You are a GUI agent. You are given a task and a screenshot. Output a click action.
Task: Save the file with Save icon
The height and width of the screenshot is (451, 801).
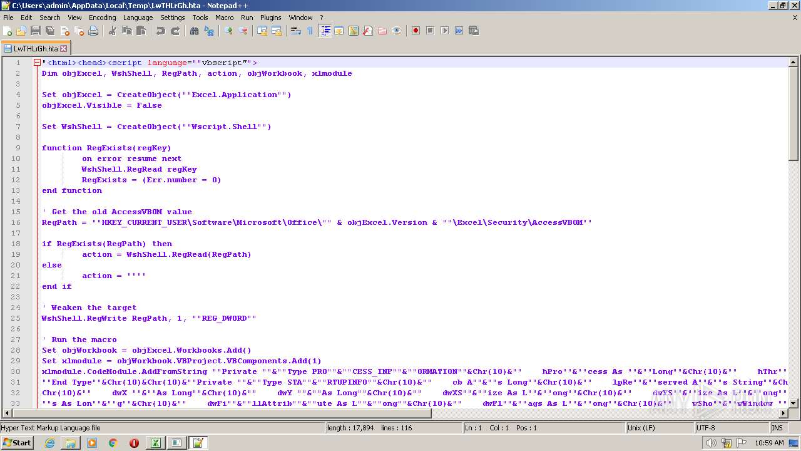tap(36, 31)
